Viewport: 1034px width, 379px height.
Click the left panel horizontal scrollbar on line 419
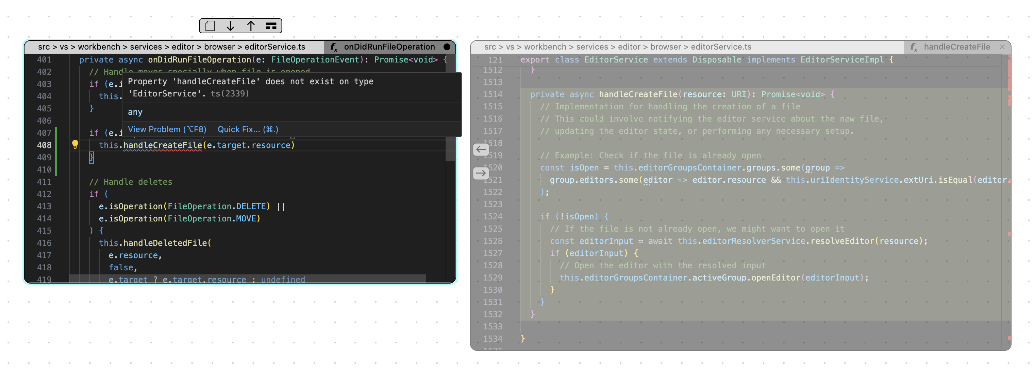point(248,279)
